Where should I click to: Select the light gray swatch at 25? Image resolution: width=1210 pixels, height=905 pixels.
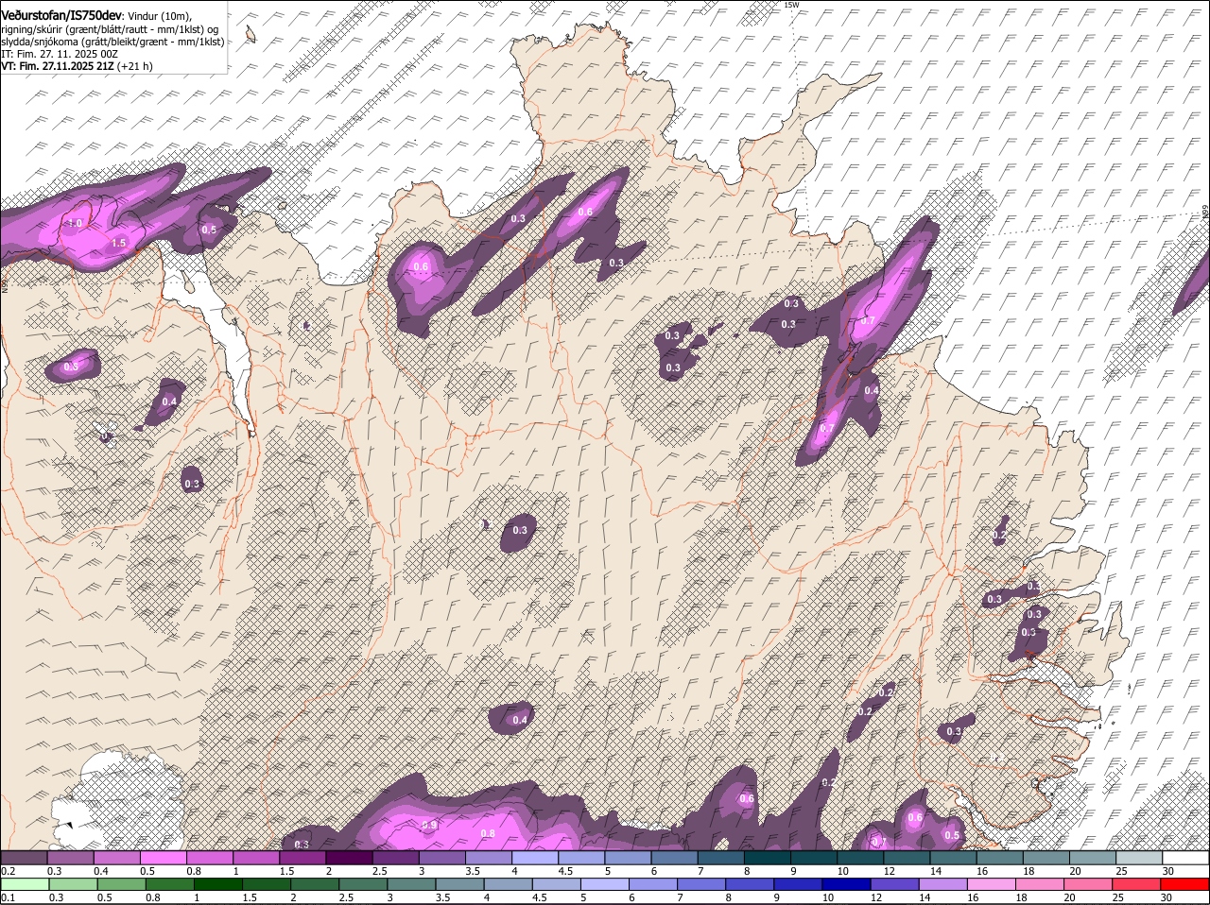(x=1140, y=858)
